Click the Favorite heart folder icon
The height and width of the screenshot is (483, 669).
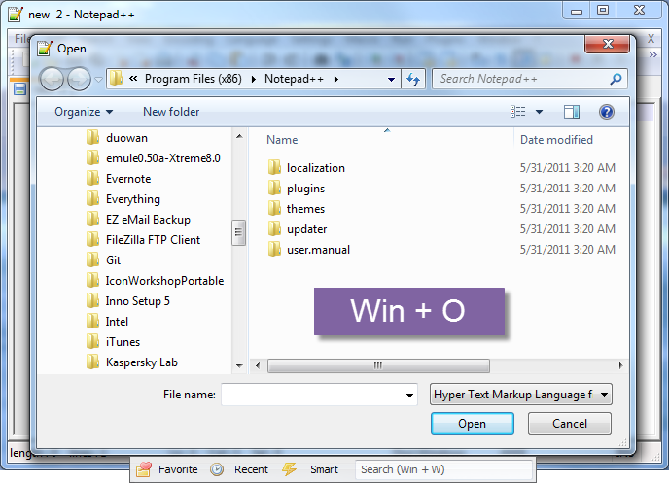(144, 469)
